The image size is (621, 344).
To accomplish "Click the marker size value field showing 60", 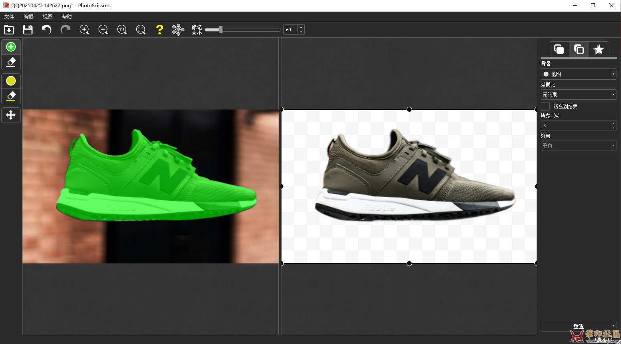I will (291, 30).
